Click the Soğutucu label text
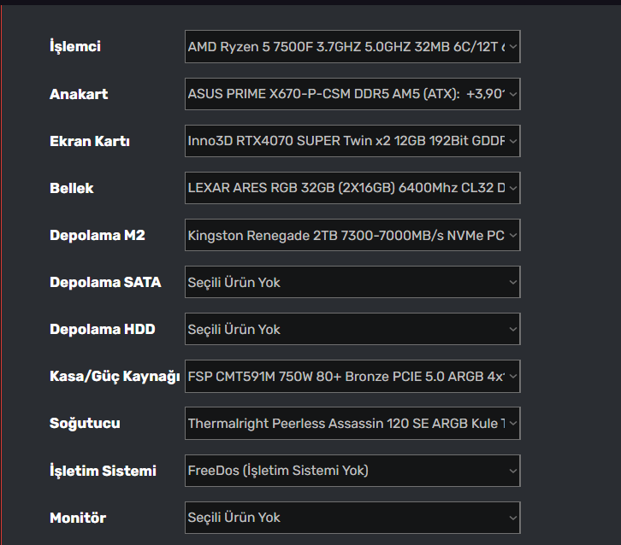Screen dimensions: 621x545 (85, 423)
